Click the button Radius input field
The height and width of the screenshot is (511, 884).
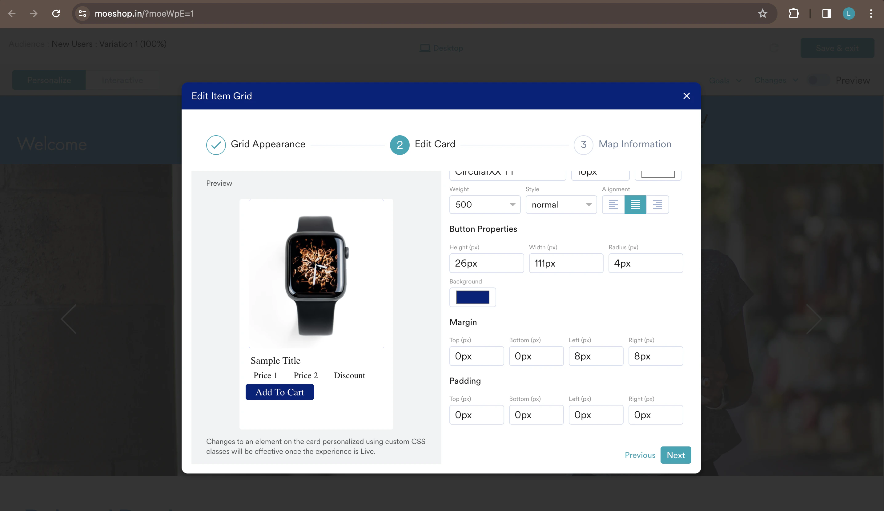645,263
